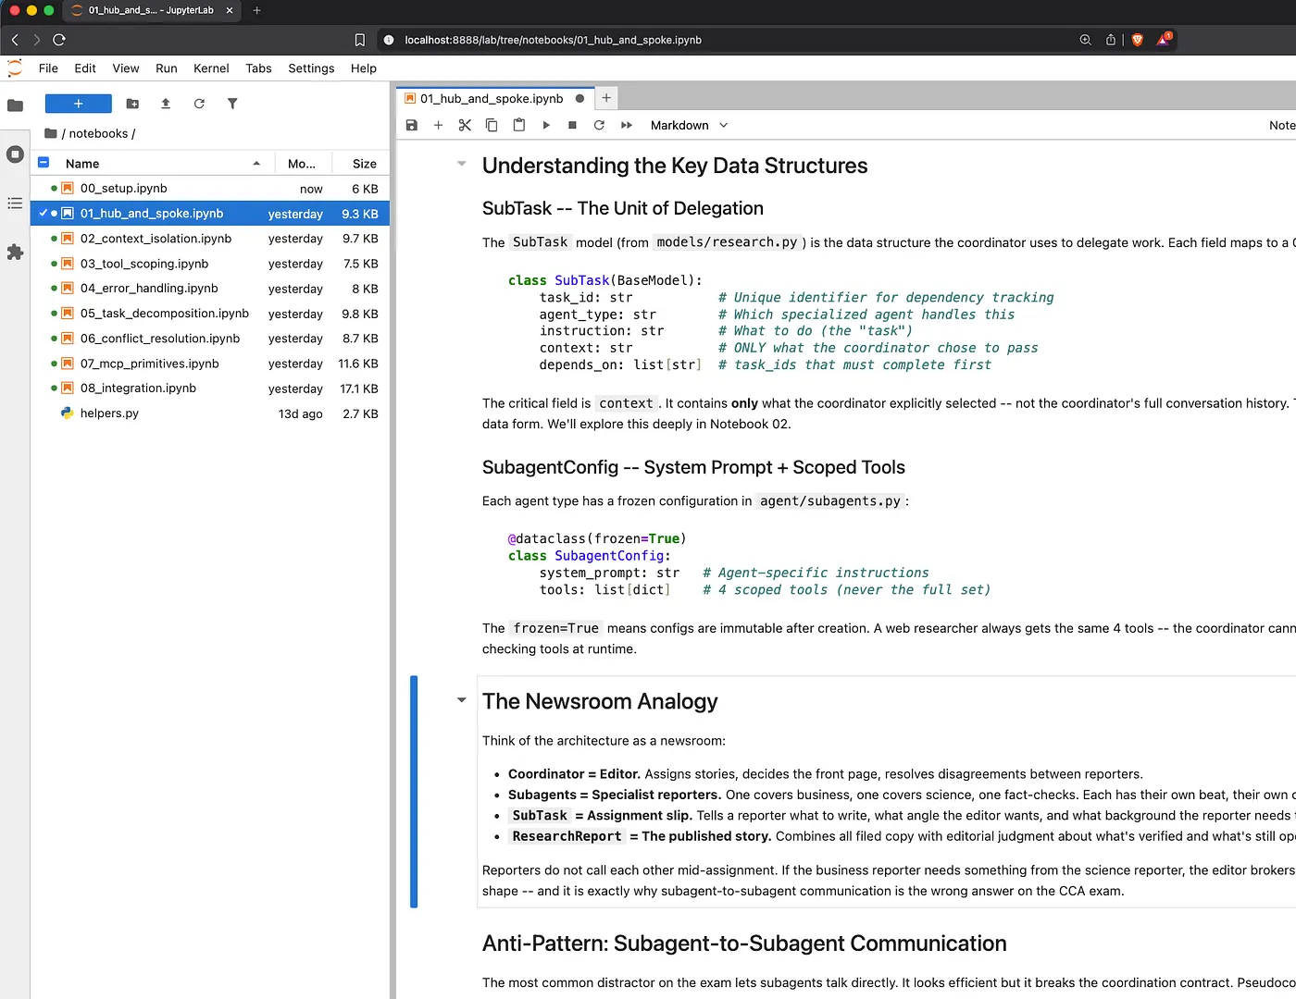Refresh the file browser list
Image resolution: width=1296 pixels, height=999 pixels.
tap(199, 104)
